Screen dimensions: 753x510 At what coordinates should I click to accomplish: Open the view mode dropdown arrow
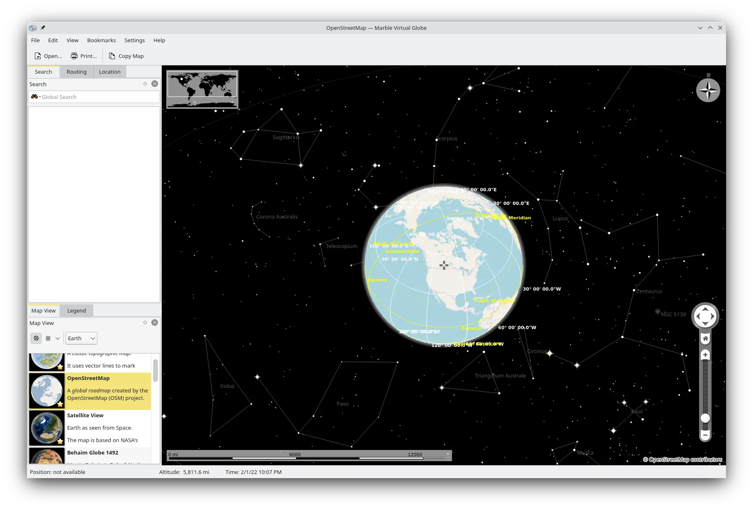[58, 338]
